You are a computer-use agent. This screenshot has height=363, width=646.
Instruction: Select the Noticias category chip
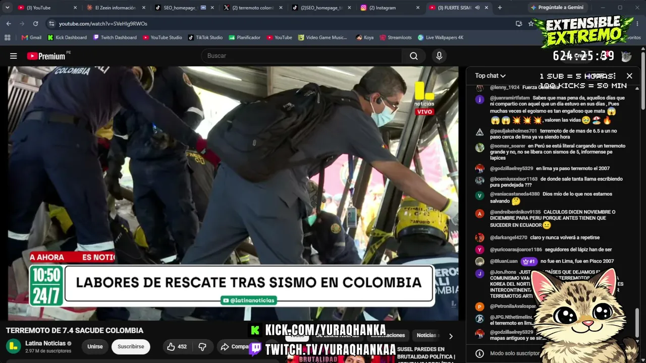tap(426, 335)
